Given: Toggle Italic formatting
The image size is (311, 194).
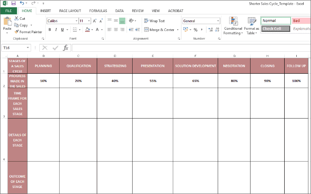Looking at the screenshot, I should (56, 30).
